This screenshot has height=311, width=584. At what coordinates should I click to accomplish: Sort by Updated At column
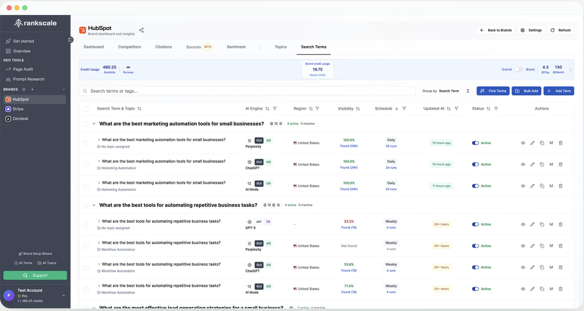449,109
